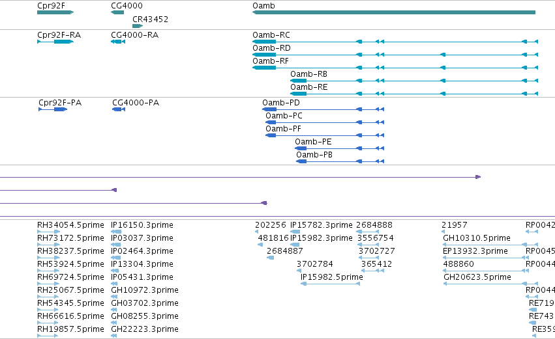Choose the IP13304.3prime EST label
The width and height of the screenshot is (555, 339).
pyautogui.click(x=142, y=264)
